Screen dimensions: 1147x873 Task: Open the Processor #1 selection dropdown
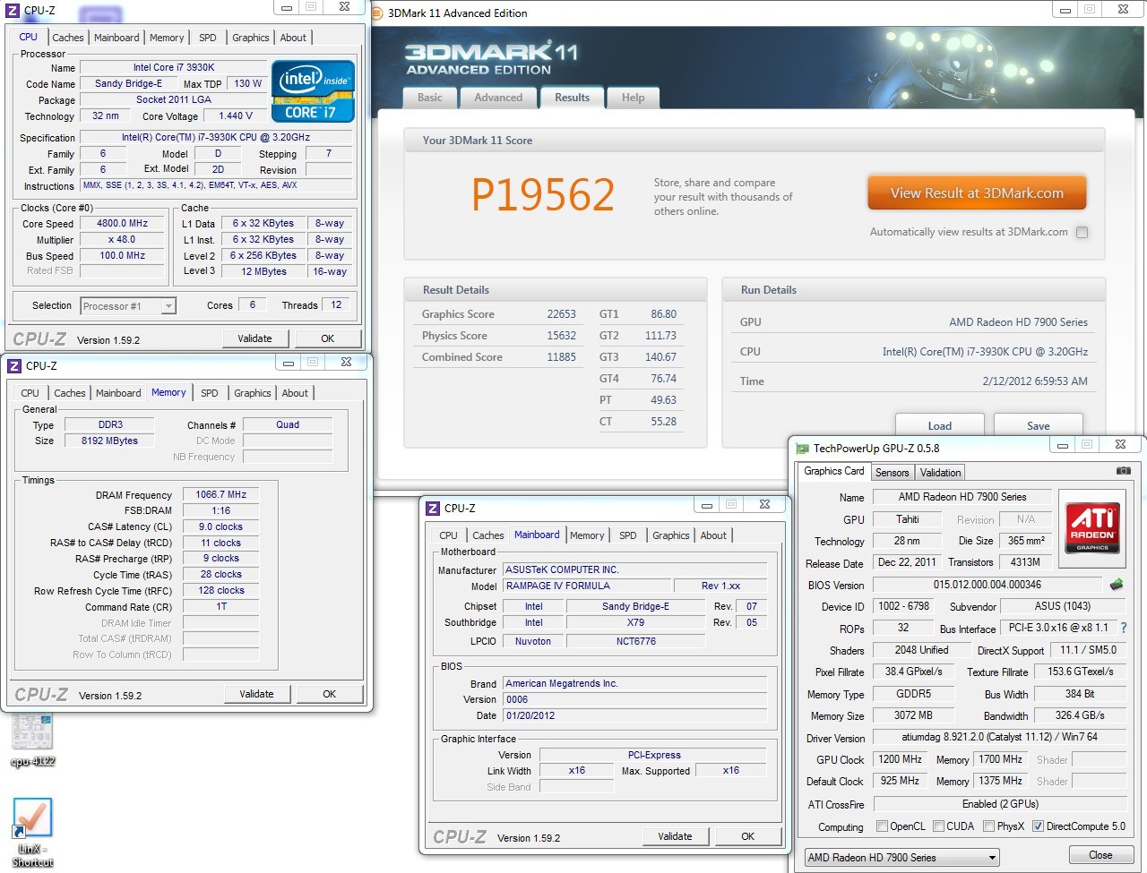pos(168,306)
